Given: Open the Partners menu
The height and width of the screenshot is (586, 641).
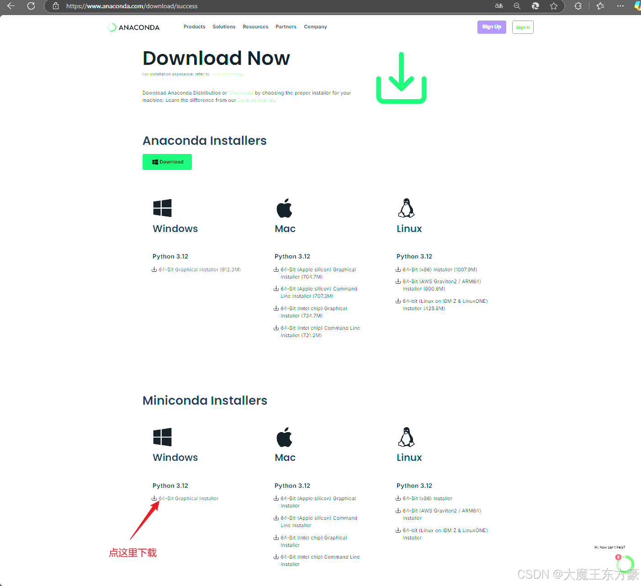Looking at the screenshot, I should pyautogui.click(x=286, y=27).
